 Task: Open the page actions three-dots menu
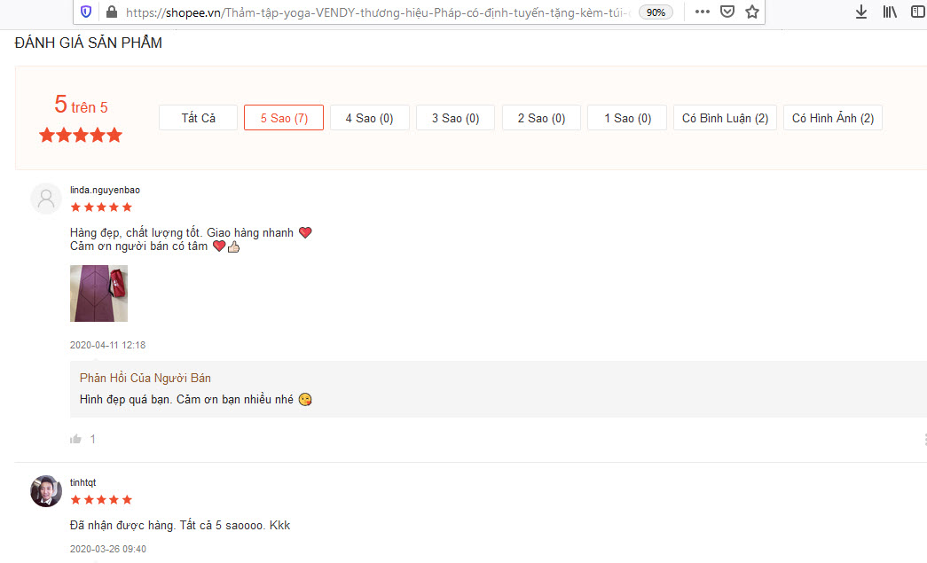point(703,12)
